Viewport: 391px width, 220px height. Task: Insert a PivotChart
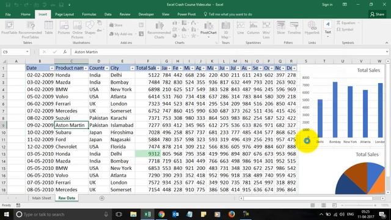pyautogui.click(x=208, y=29)
